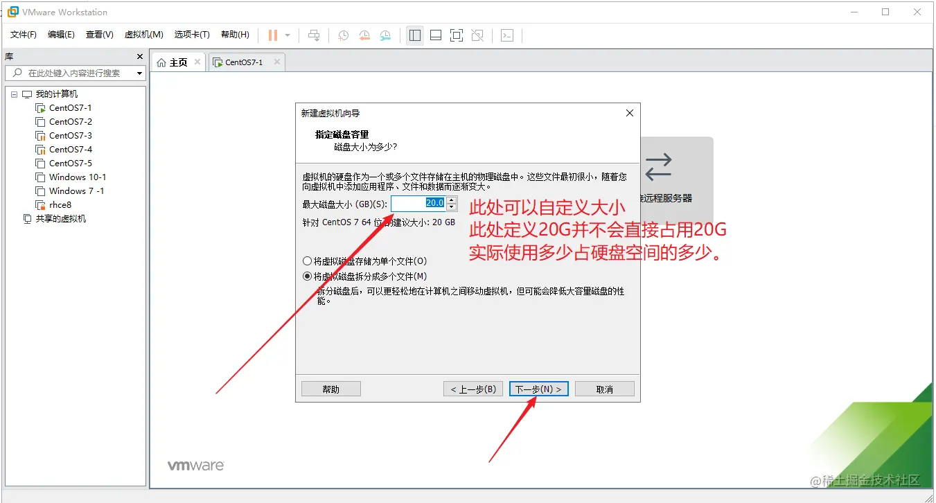The image size is (936, 503).
Task: Click the VMware Workstation title bar logo
Action: pos(12,12)
